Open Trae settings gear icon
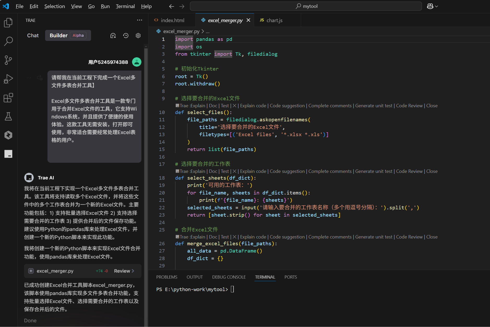Screen dimensions: 490x327 point(138,36)
